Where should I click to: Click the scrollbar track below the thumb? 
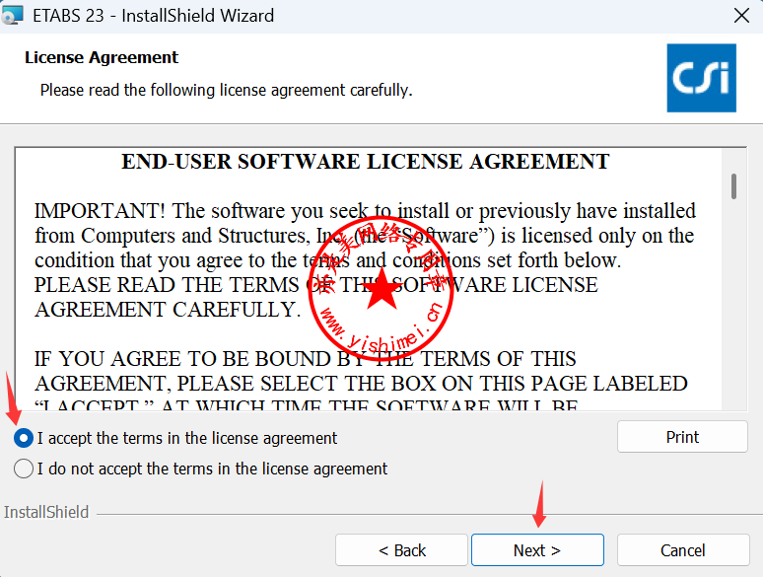[x=733, y=316]
